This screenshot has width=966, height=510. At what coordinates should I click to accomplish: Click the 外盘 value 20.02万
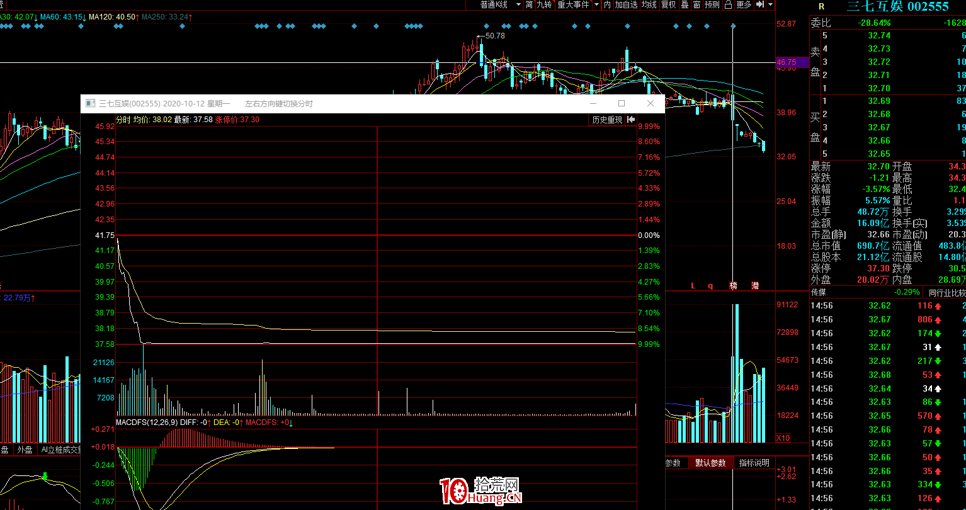pyautogui.click(x=873, y=280)
